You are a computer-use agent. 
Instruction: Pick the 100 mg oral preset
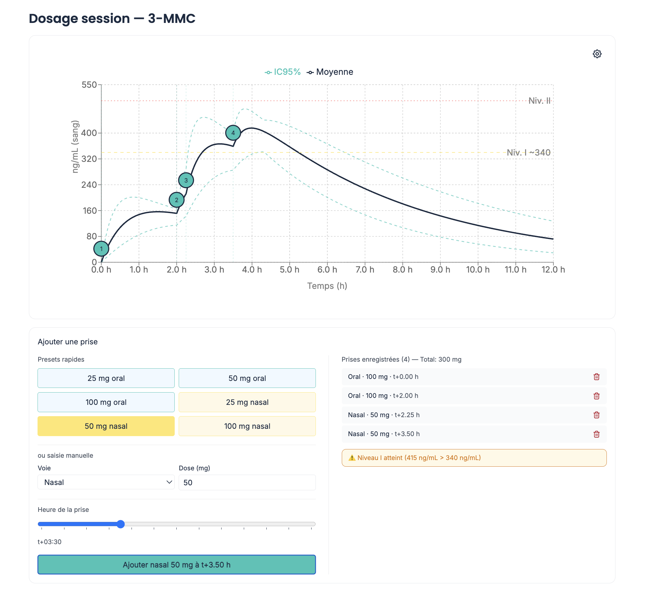point(106,402)
